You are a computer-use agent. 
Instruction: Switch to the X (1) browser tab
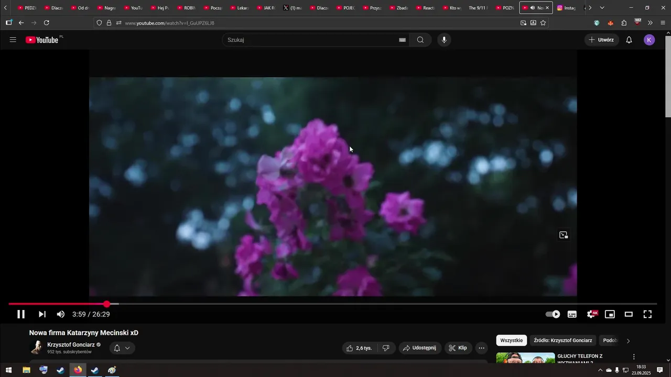(x=293, y=8)
